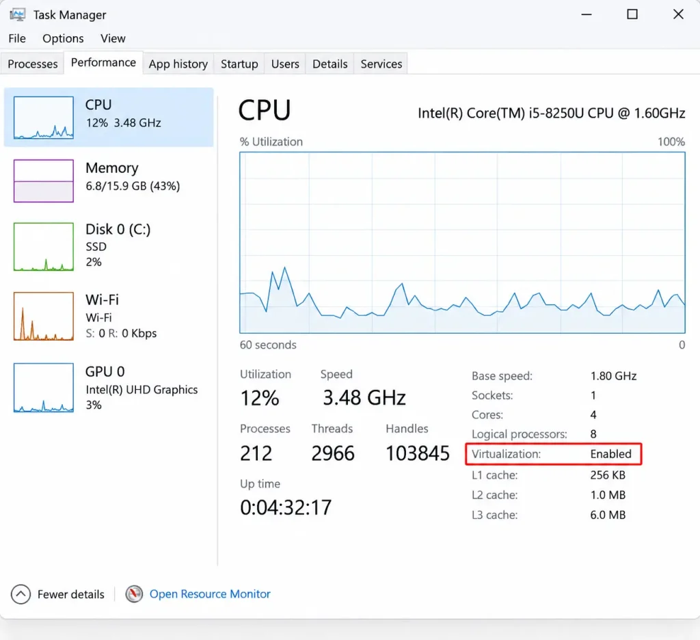
Task: Click the up time value 0:04:32:17
Action: point(286,507)
